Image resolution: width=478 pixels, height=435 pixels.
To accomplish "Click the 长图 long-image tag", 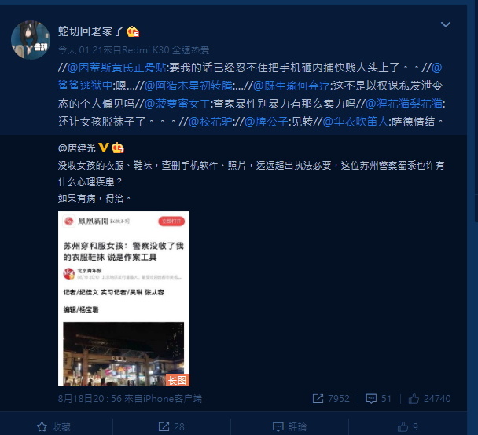I will (178, 380).
